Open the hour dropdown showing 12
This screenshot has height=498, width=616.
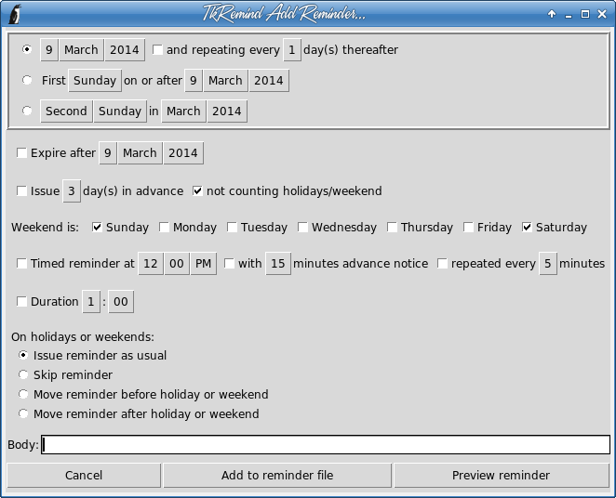(151, 264)
